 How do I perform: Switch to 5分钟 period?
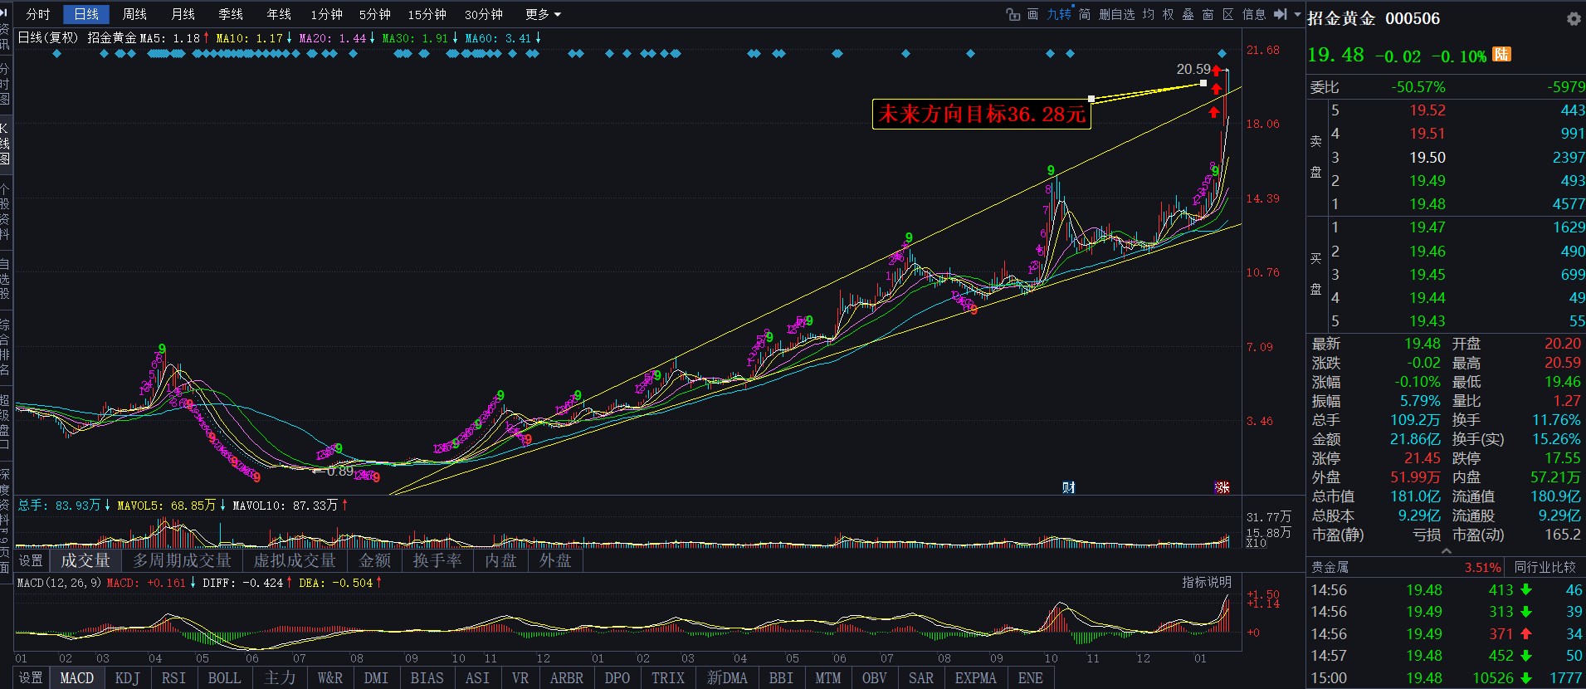pos(375,14)
